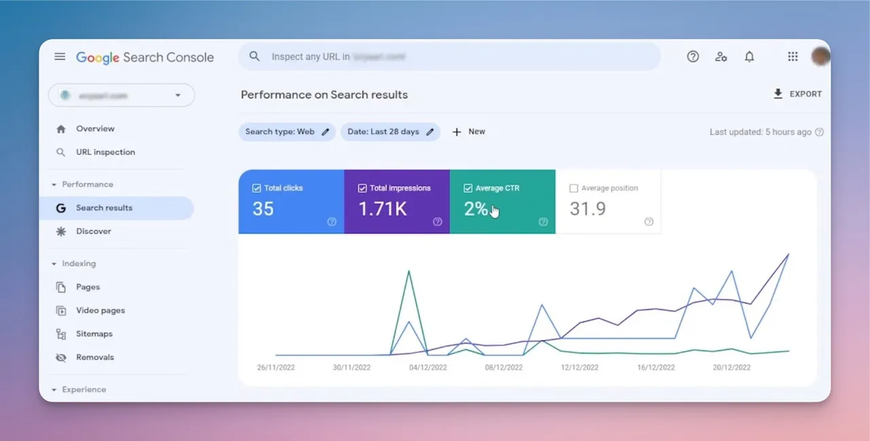This screenshot has height=441, width=870.
Task: Click the help icon on Average position card
Action: (648, 221)
